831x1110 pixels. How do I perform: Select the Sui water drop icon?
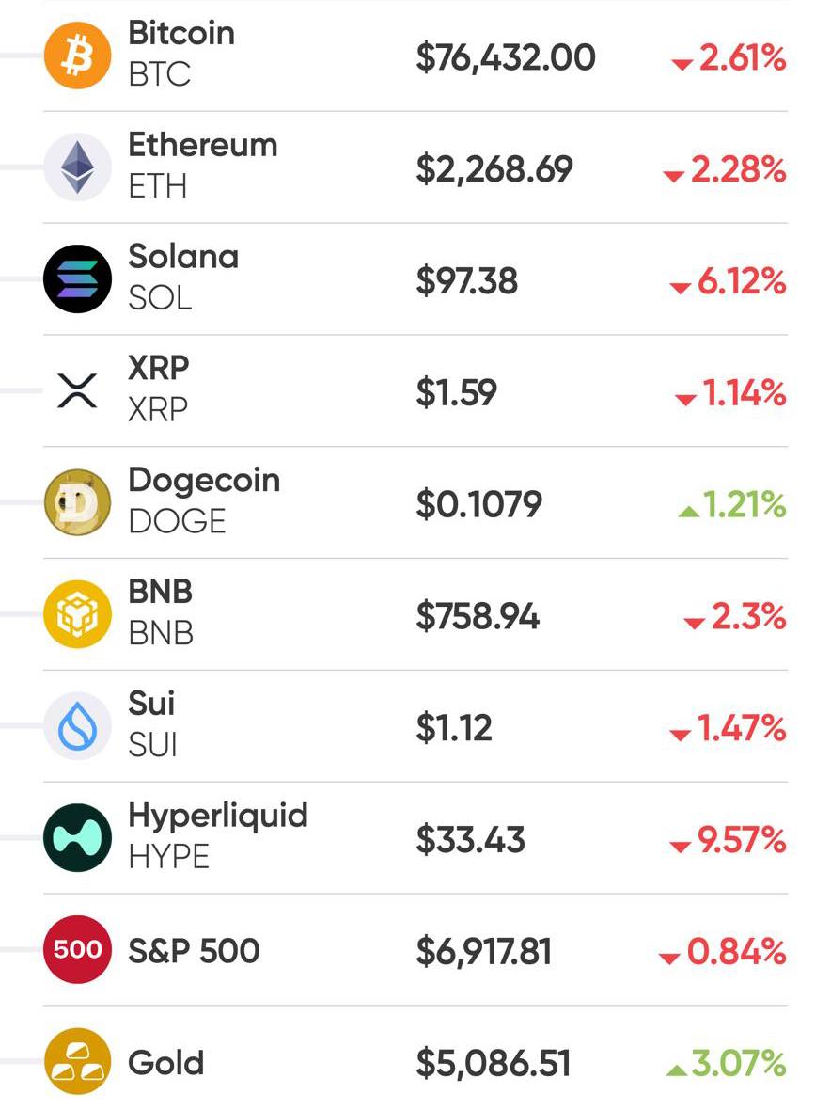click(77, 726)
